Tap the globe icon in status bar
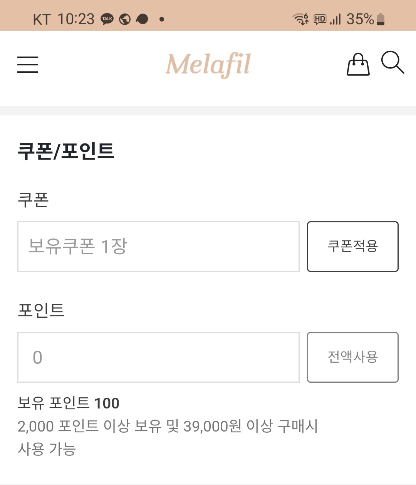 125,19
